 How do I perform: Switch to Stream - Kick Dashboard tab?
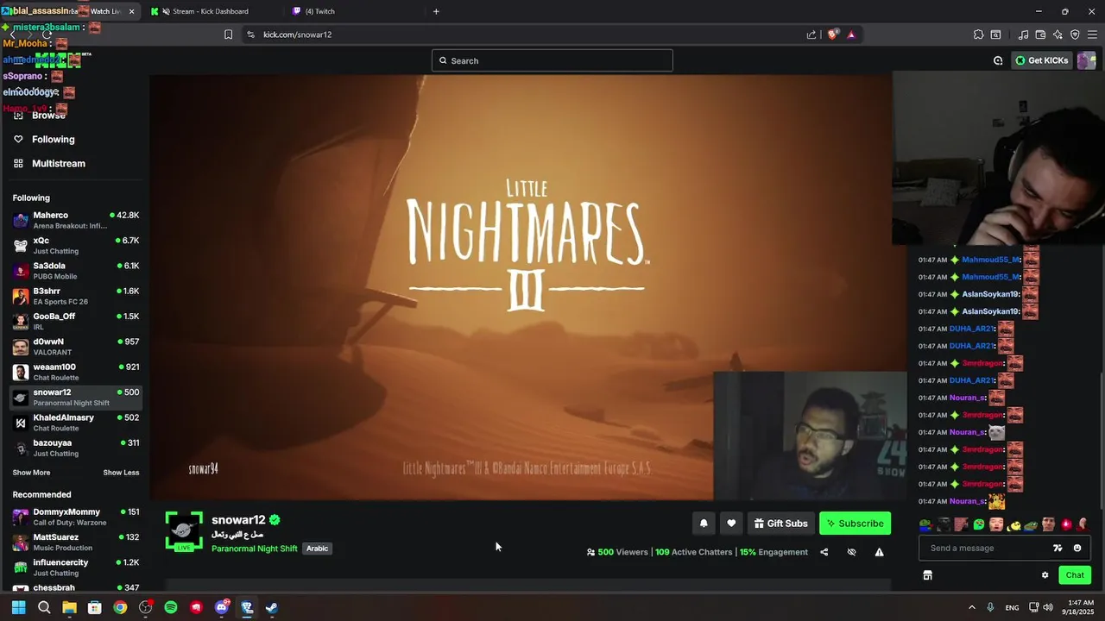click(x=210, y=11)
